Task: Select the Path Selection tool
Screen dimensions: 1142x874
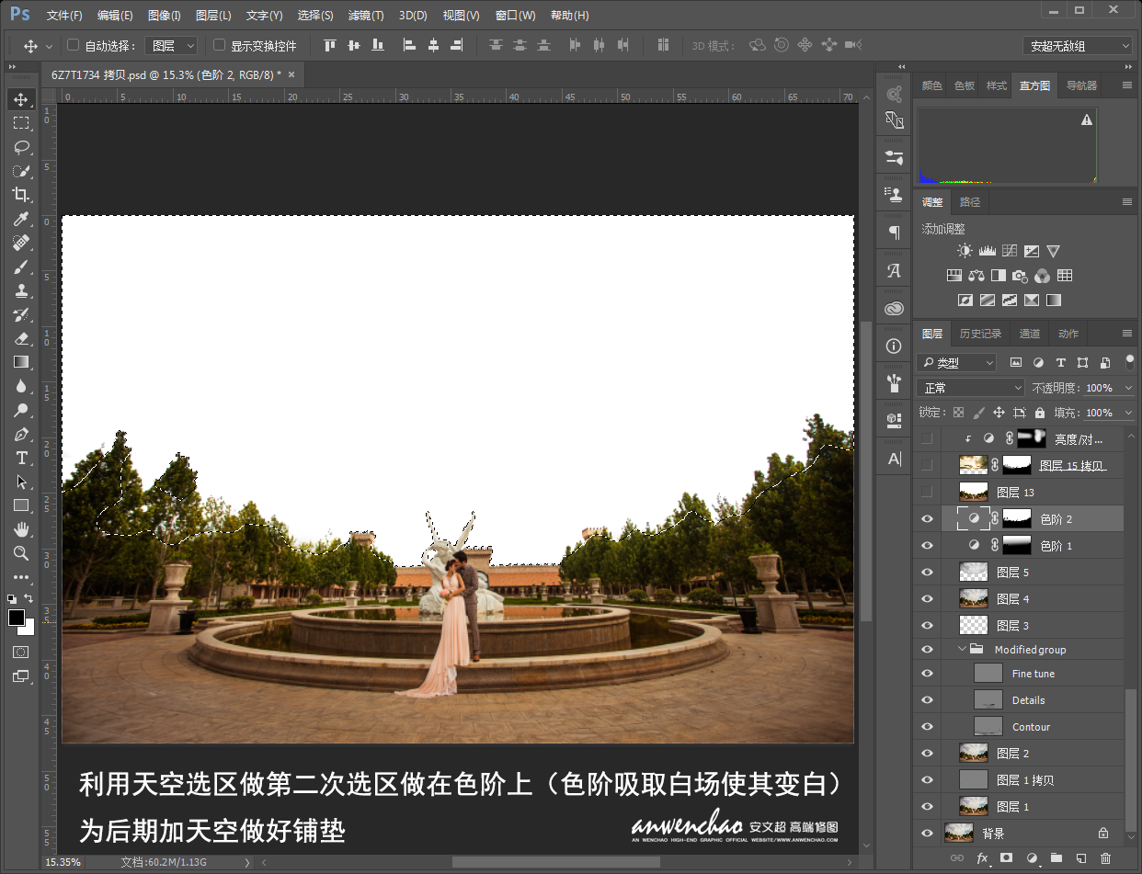Action: (21, 482)
